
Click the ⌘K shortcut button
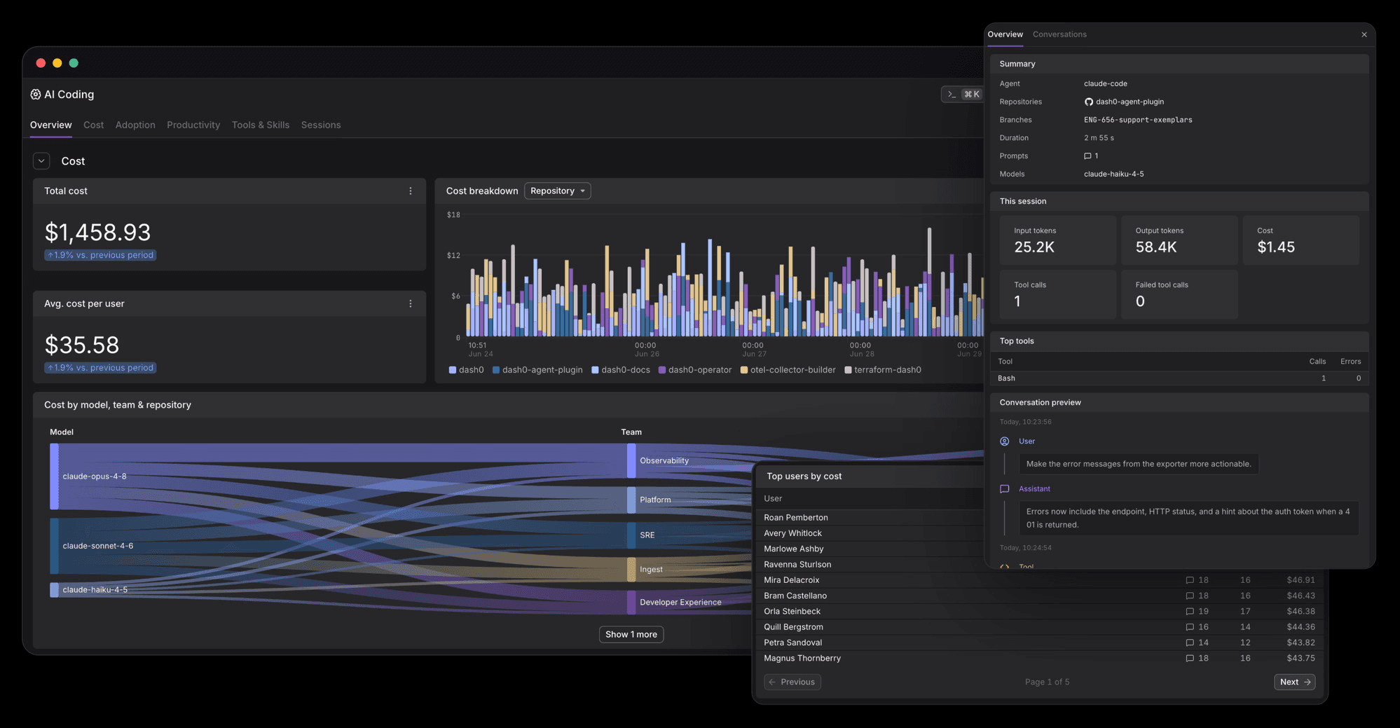coord(972,95)
